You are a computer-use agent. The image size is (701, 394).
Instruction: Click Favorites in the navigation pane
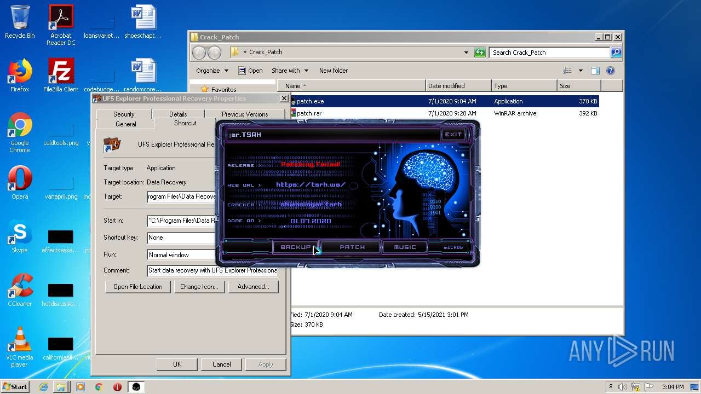(x=223, y=89)
